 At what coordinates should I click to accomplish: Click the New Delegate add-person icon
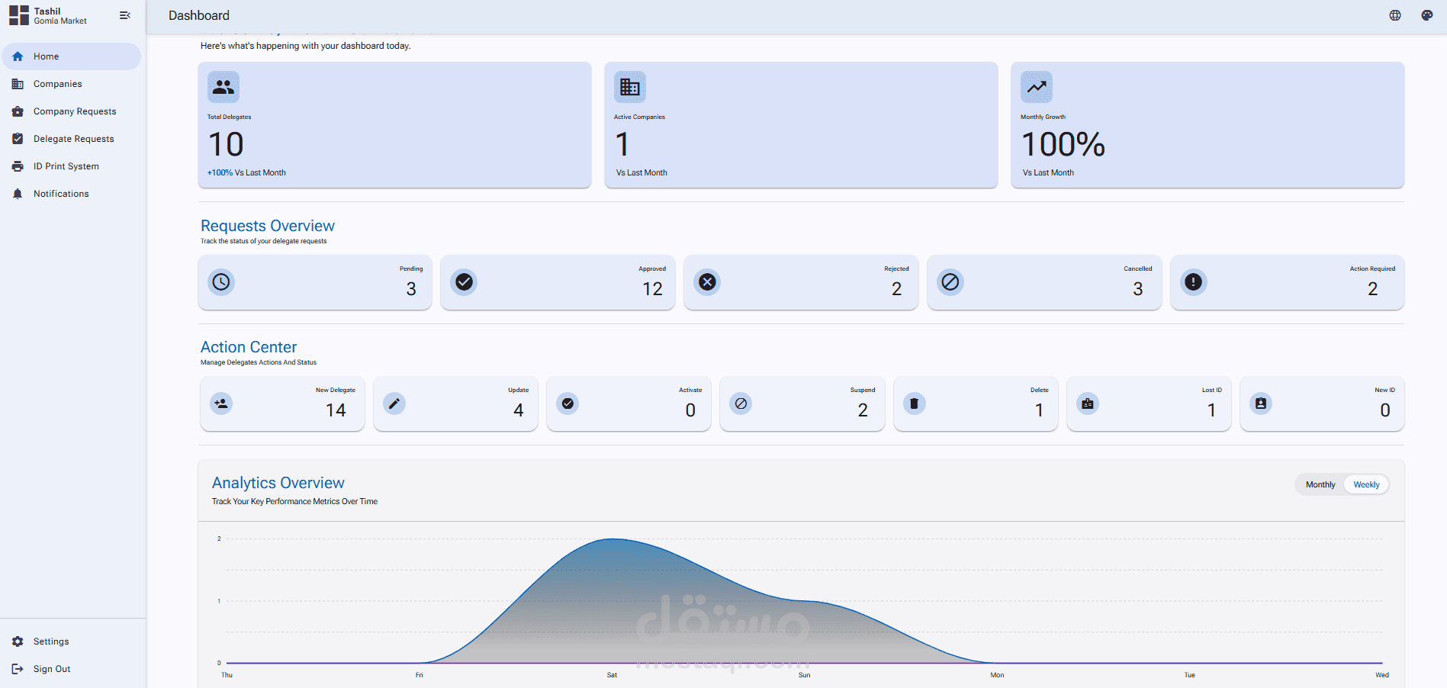(221, 403)
